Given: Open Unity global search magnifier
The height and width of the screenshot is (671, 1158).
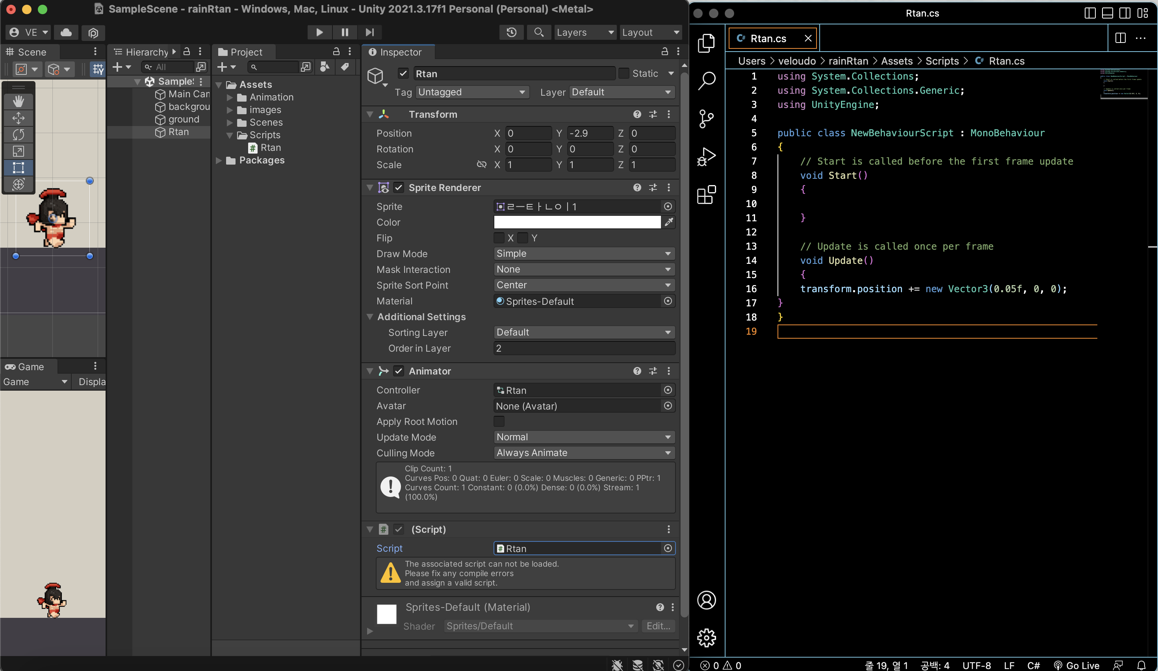Looking at the screenshot, I should tap(539, 32).
